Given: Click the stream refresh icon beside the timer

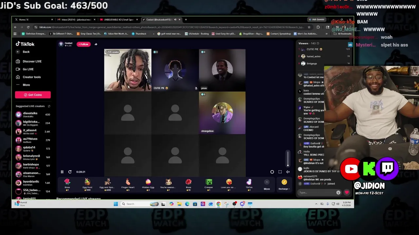Looking at the screenshot, I should pyautogui.click(x=70, y=172).
